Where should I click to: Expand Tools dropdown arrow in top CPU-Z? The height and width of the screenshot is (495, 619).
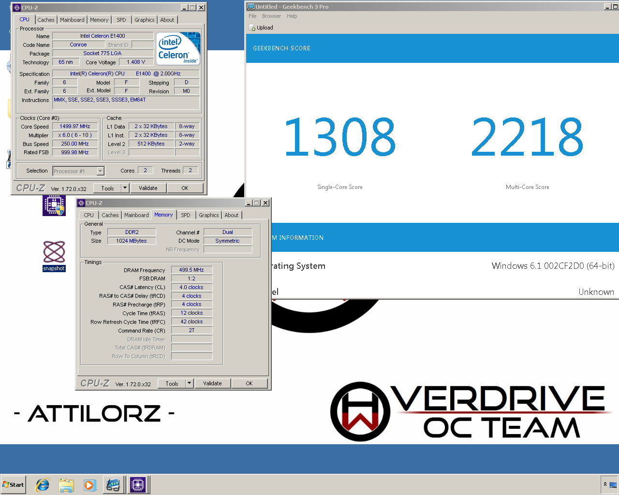tap(125, 189)
